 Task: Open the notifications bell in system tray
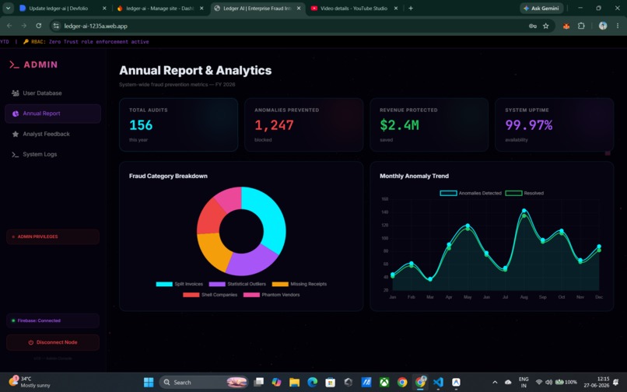tap(616, 383)
